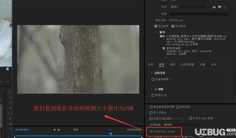The width and height of the screenshot is (236, 138).
Task: Switch to the 效果 tab
Action: 150,65
